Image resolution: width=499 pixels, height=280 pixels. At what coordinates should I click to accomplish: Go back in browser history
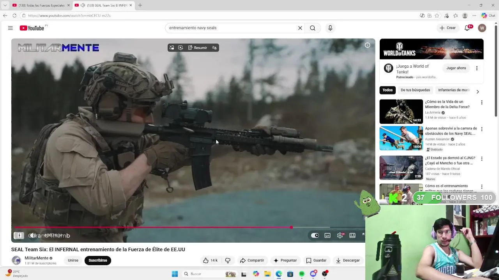pyautogui.click(x=5, y=16)
